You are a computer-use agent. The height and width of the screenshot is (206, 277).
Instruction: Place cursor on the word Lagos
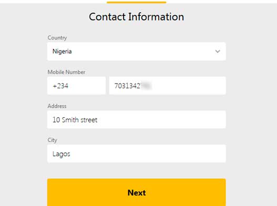[61, 154]
